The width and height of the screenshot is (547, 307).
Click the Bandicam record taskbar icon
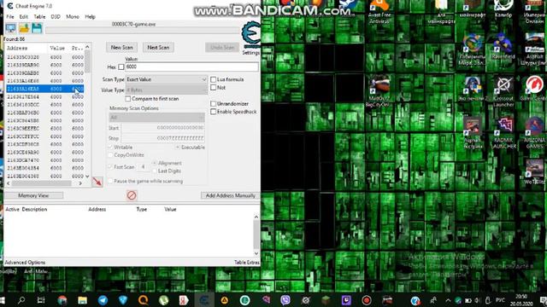[x=367, y=300]
